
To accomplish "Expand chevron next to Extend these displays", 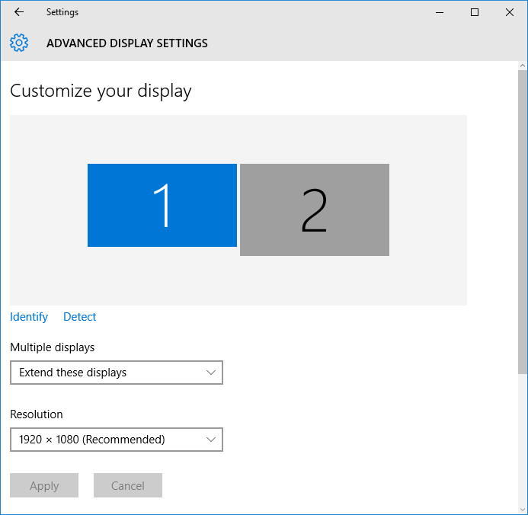I will pos(211,373).
